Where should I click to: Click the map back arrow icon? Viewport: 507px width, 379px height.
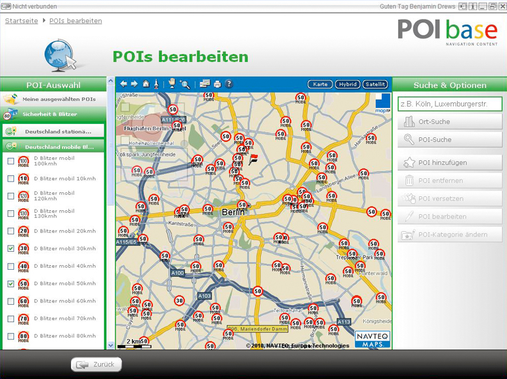(123, 84)
